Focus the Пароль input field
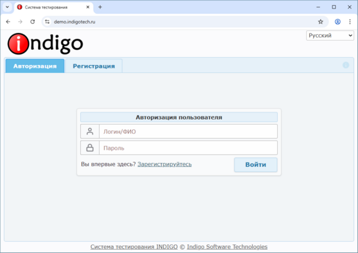The height and width of the screenshot is (253, 358). (x=189, y=148)
